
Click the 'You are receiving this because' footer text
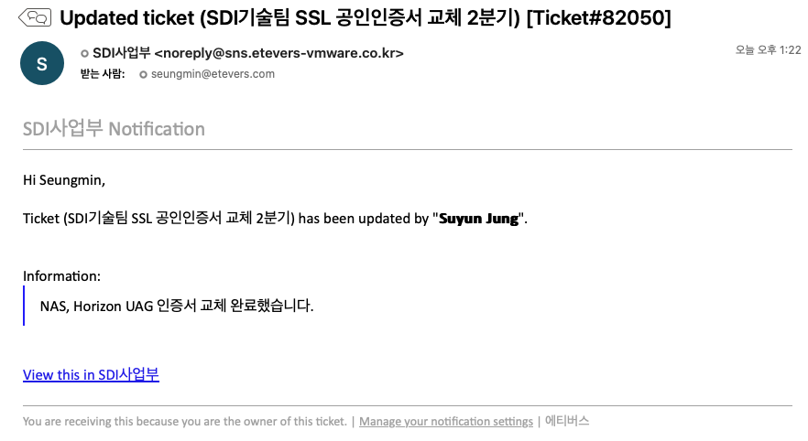click(185, 422)
